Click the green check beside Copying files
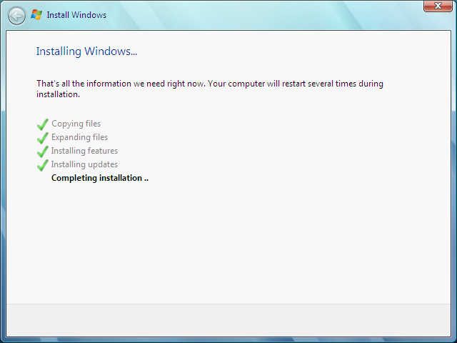Image resolution: width=457 pixels, height=343 pixels. point(43,124)
